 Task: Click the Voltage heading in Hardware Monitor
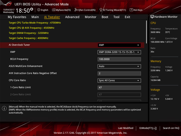click(155, 90)
